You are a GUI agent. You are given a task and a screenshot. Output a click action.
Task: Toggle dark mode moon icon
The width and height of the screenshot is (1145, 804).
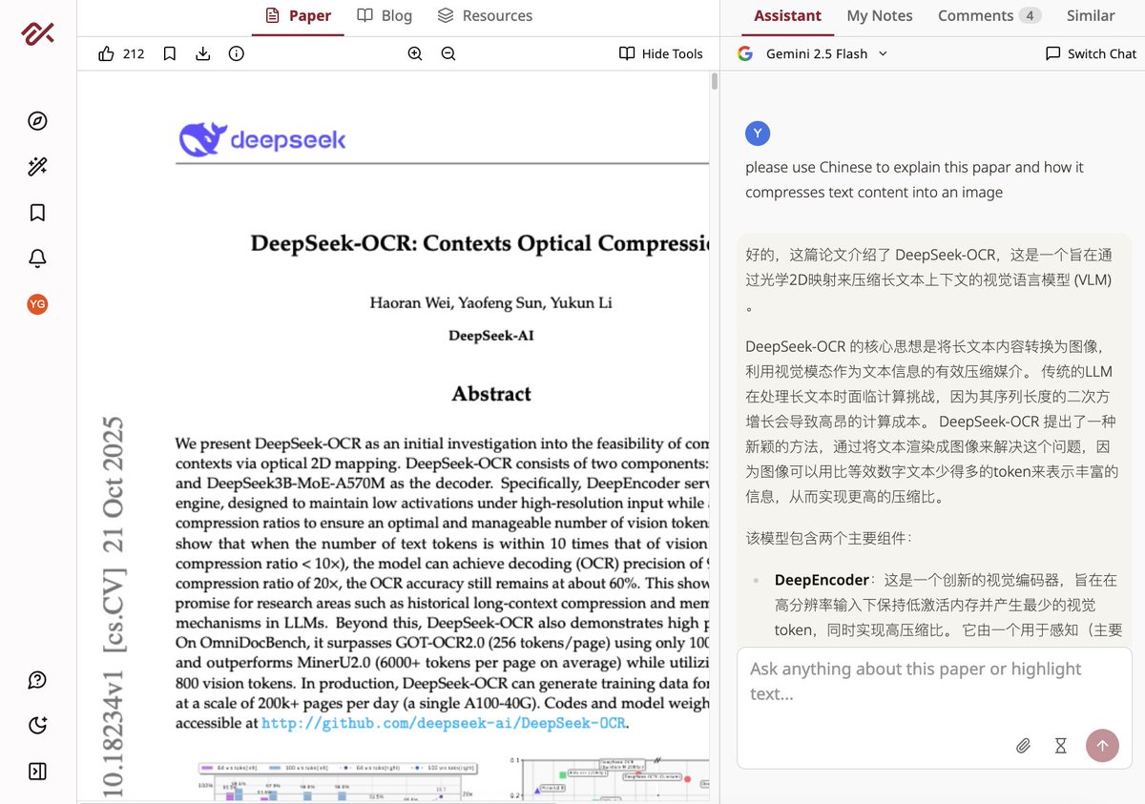(x=37, y=726)
